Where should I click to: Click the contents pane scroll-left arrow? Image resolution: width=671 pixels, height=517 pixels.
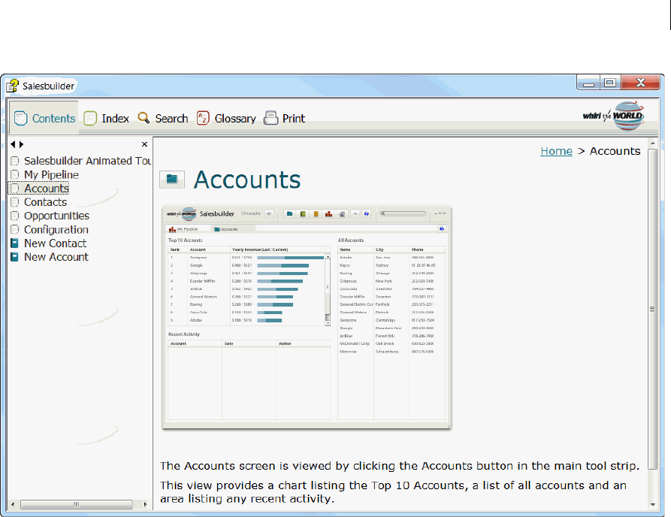13,504
